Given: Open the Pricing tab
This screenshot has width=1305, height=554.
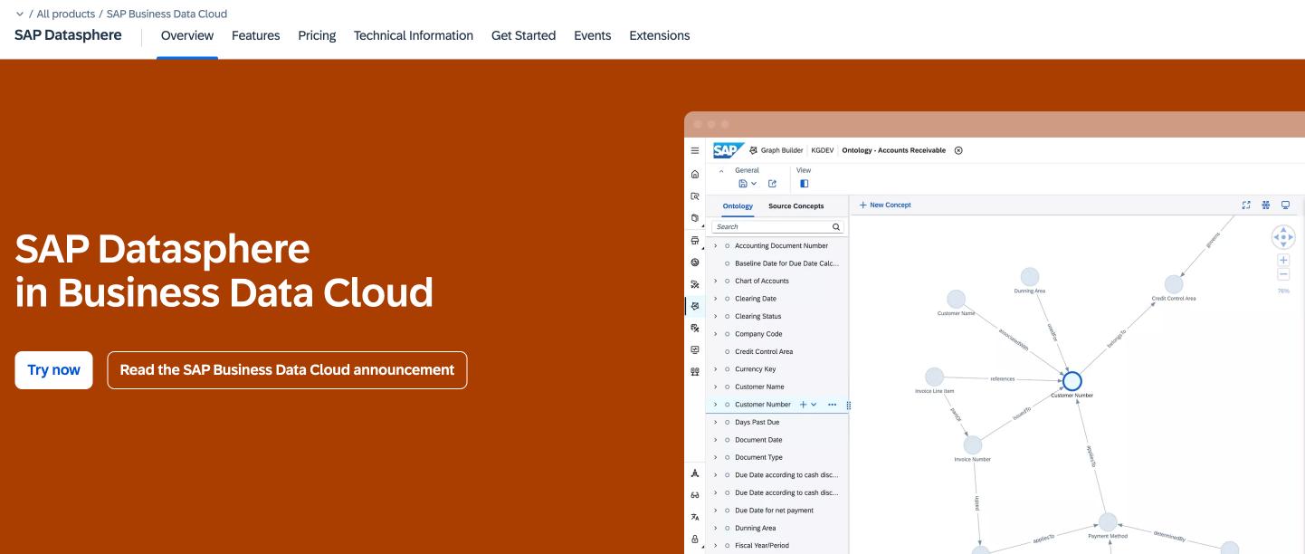Looking at the screenshot, I should coord(317,36).
